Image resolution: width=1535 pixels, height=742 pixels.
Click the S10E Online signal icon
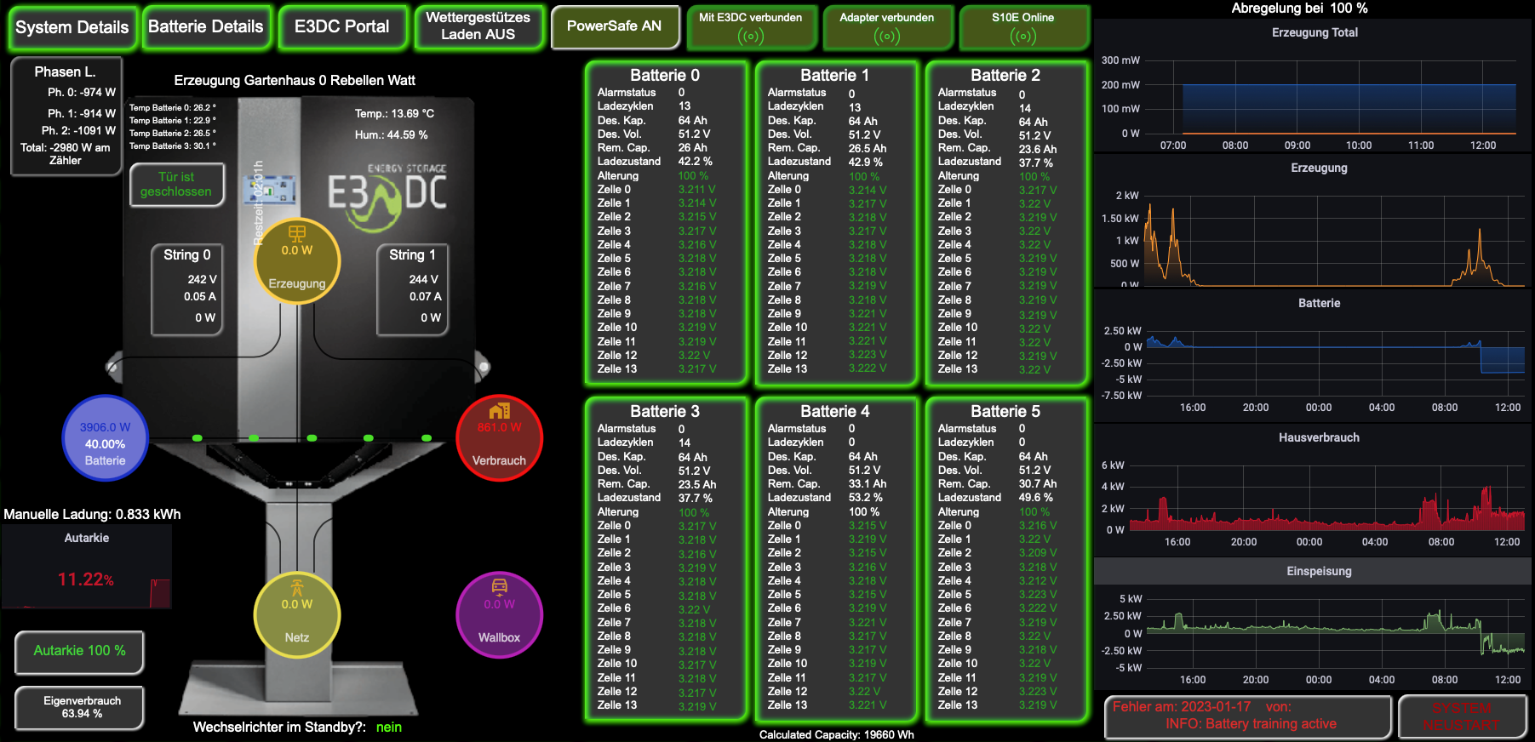(x=1023, y=37)
